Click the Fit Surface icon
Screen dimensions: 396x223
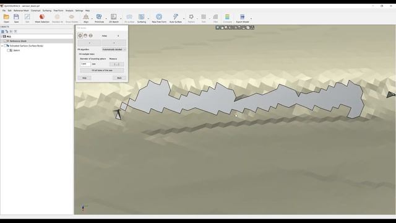coord(129,17)
